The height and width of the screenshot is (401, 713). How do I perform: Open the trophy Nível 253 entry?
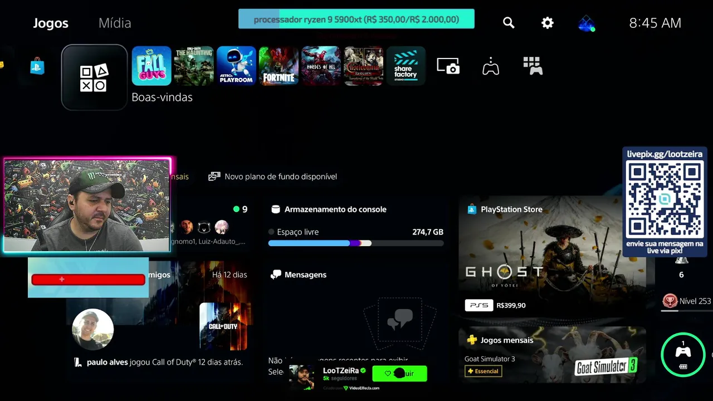(x=686, y=301)
